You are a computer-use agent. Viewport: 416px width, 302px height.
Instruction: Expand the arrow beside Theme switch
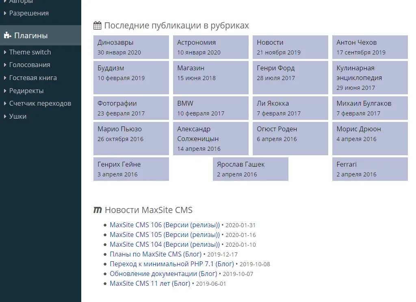click(5, 52)
